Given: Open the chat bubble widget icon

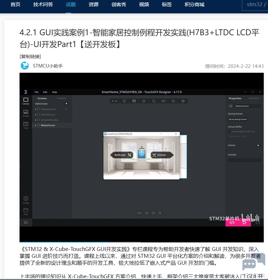Looking at the screenshot, I should click(254, 262).
